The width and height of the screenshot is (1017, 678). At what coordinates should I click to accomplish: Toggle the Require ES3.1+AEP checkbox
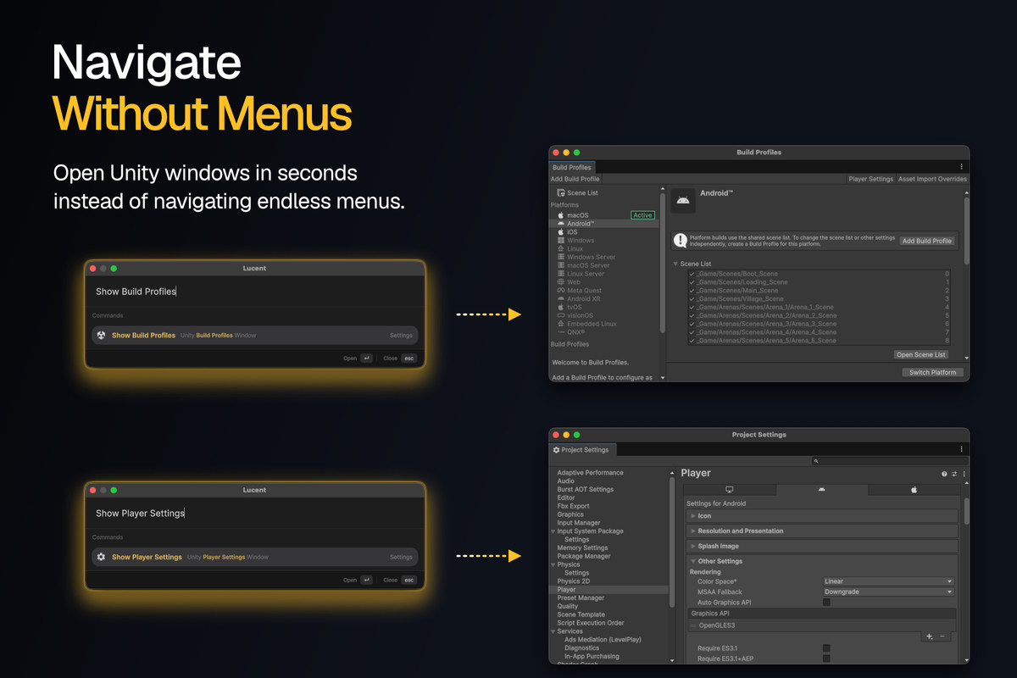point(826,658)
